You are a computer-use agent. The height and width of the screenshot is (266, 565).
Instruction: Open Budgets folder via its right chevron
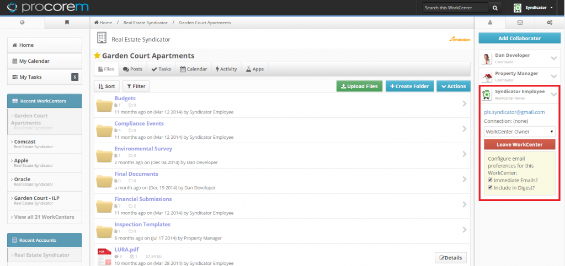(x=465, y=104)
